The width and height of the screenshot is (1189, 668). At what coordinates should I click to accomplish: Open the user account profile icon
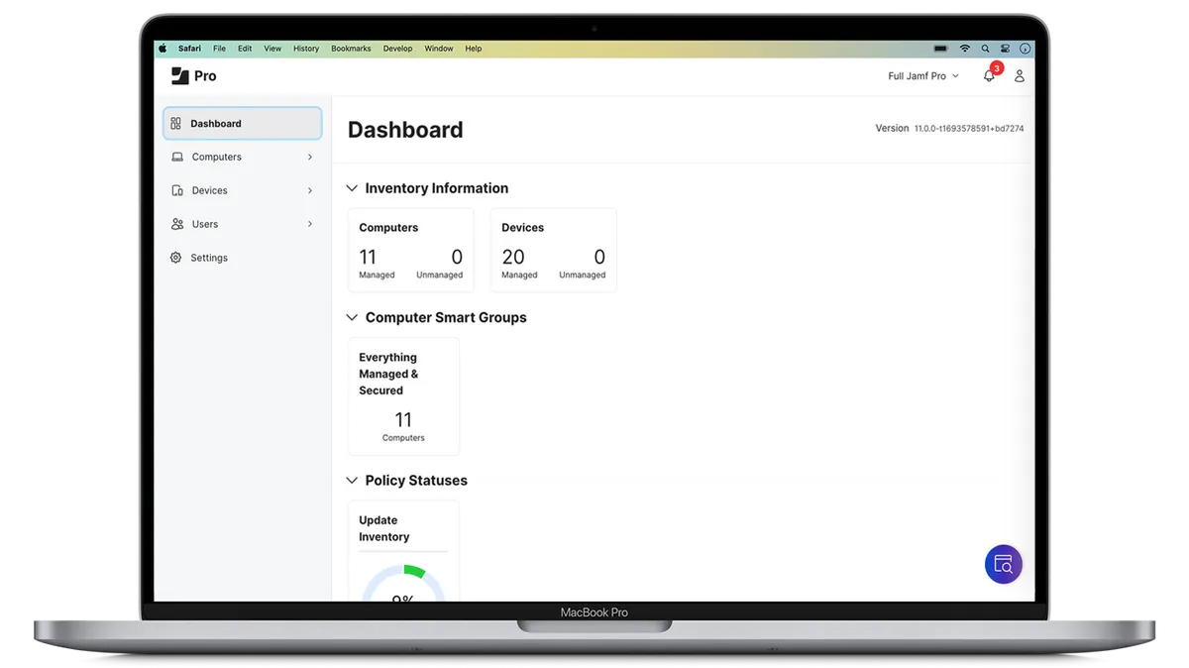tap(1019, 76)
